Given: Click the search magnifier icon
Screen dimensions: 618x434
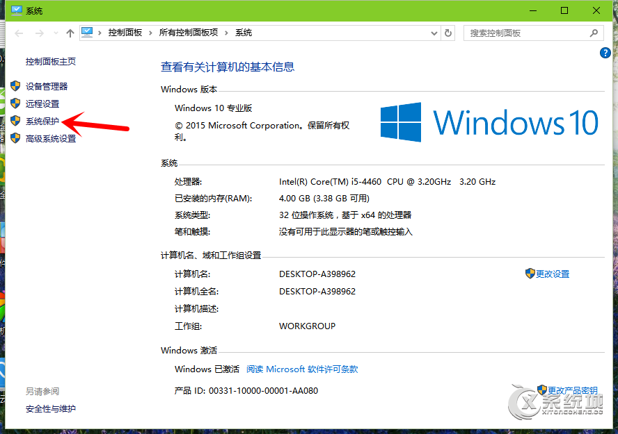Looking at the screenshot, I should pos(594,33).
